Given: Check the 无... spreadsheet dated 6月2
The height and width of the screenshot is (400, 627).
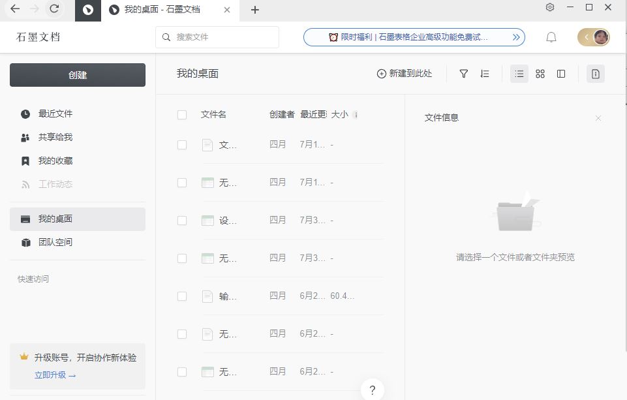Looking at the screenshot, I should point(182,372).
